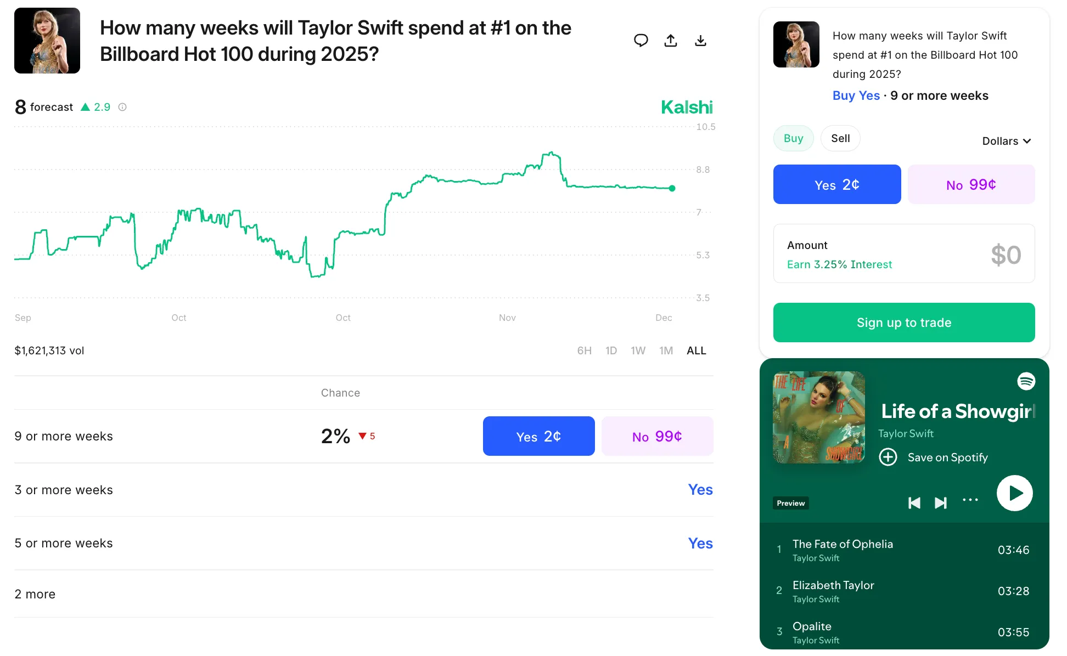Image resolution: width=1067 pixels, height=656 pixels.
Task: Save the album on Spotify via plus icon
Action: 888,457
